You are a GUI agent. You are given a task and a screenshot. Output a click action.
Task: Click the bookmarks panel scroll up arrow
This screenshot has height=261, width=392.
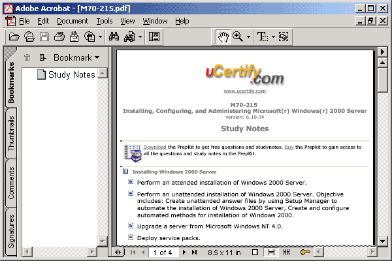pyautogui.click(x=103, y=73)
